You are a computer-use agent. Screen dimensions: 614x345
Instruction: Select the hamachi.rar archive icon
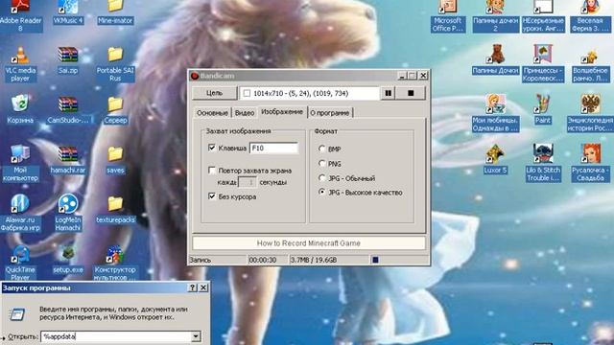(68, 154)
